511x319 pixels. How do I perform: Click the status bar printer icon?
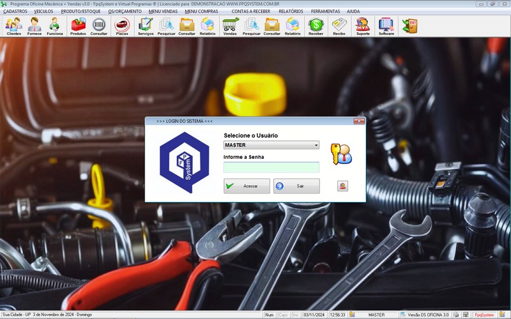(456, 315)
